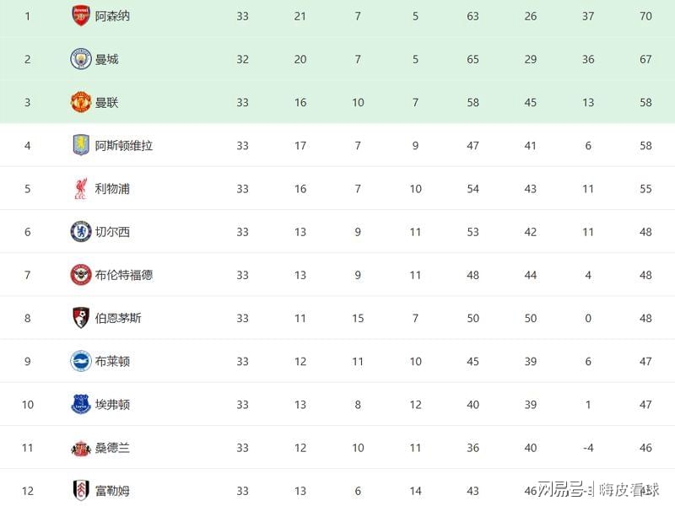Screen dimensions: 675x506
Task: Click the Brentford crest icon
Action: pos(80,275)
